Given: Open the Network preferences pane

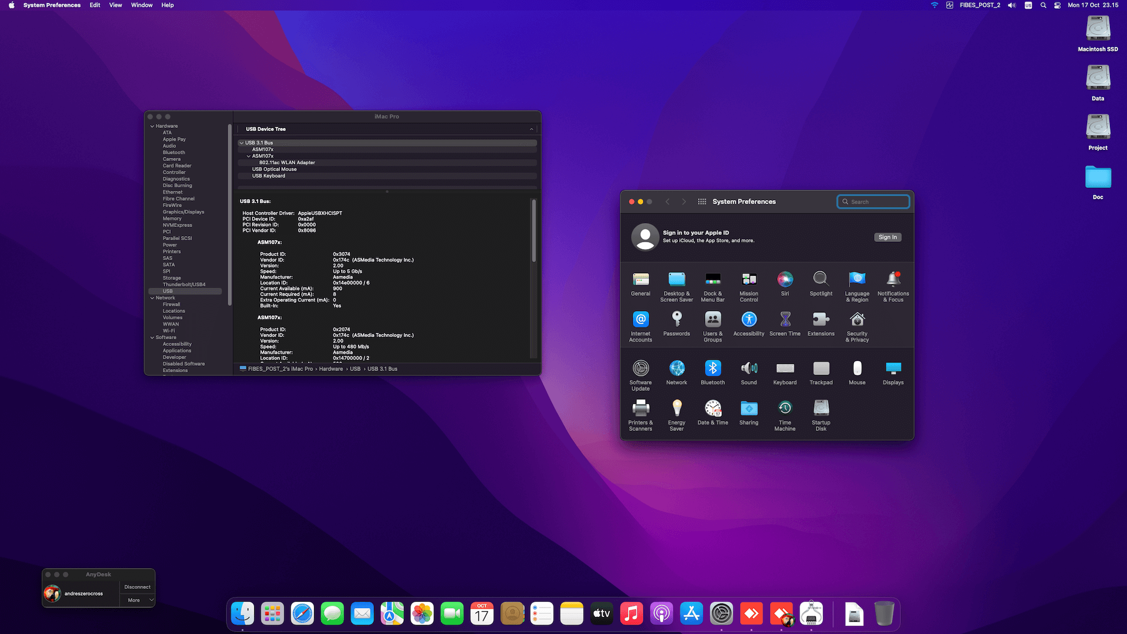Looking at the screenshot, I should click(x=677, y=373).
